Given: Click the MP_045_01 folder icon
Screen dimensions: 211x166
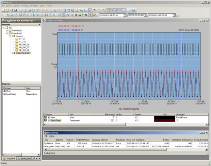Looking at the screenshot, I should tap(17, 44).
